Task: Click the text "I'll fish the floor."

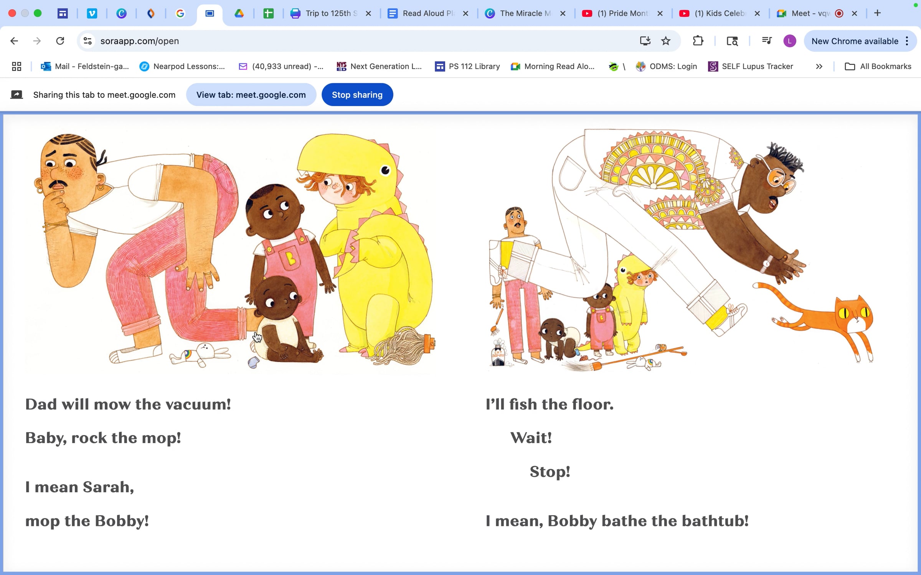Action: (x=550, y=404)
